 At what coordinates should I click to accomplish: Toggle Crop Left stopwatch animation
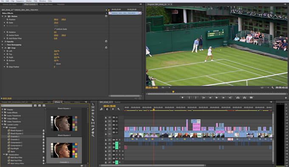pos(7,51)
